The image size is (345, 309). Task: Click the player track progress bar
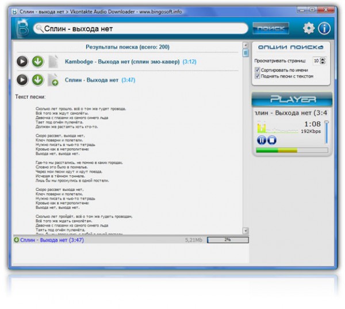click(x=292, y=150)
